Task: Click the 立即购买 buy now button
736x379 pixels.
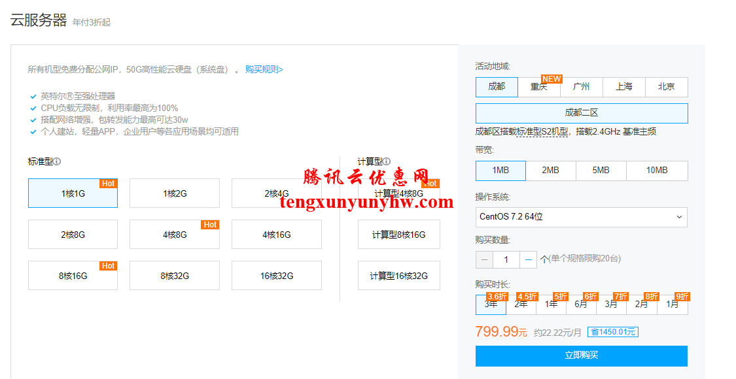Action: pyautogui.click(x=582, y=356)
